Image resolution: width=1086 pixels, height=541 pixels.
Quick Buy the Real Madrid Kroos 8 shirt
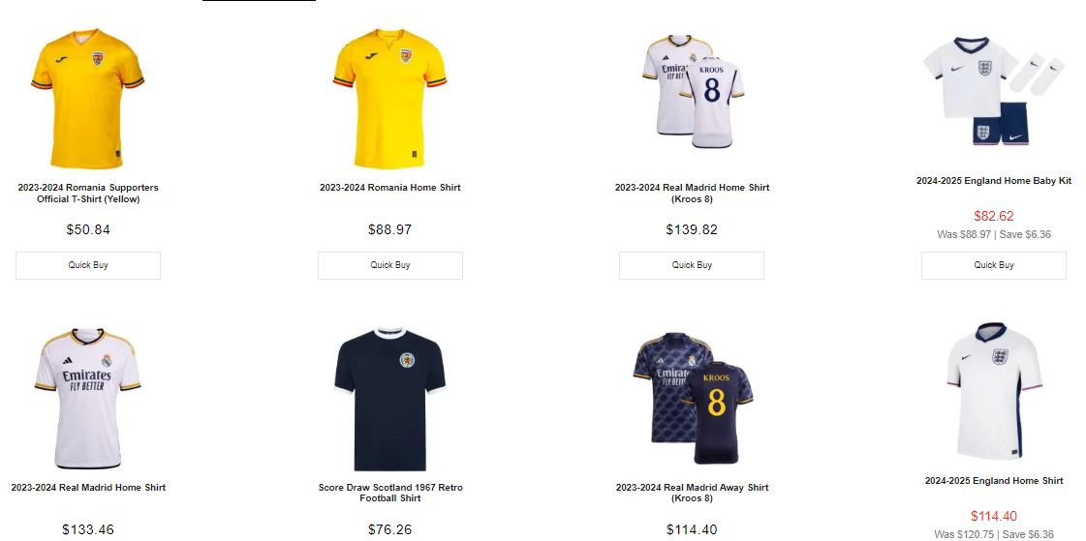tap(692, 265)
